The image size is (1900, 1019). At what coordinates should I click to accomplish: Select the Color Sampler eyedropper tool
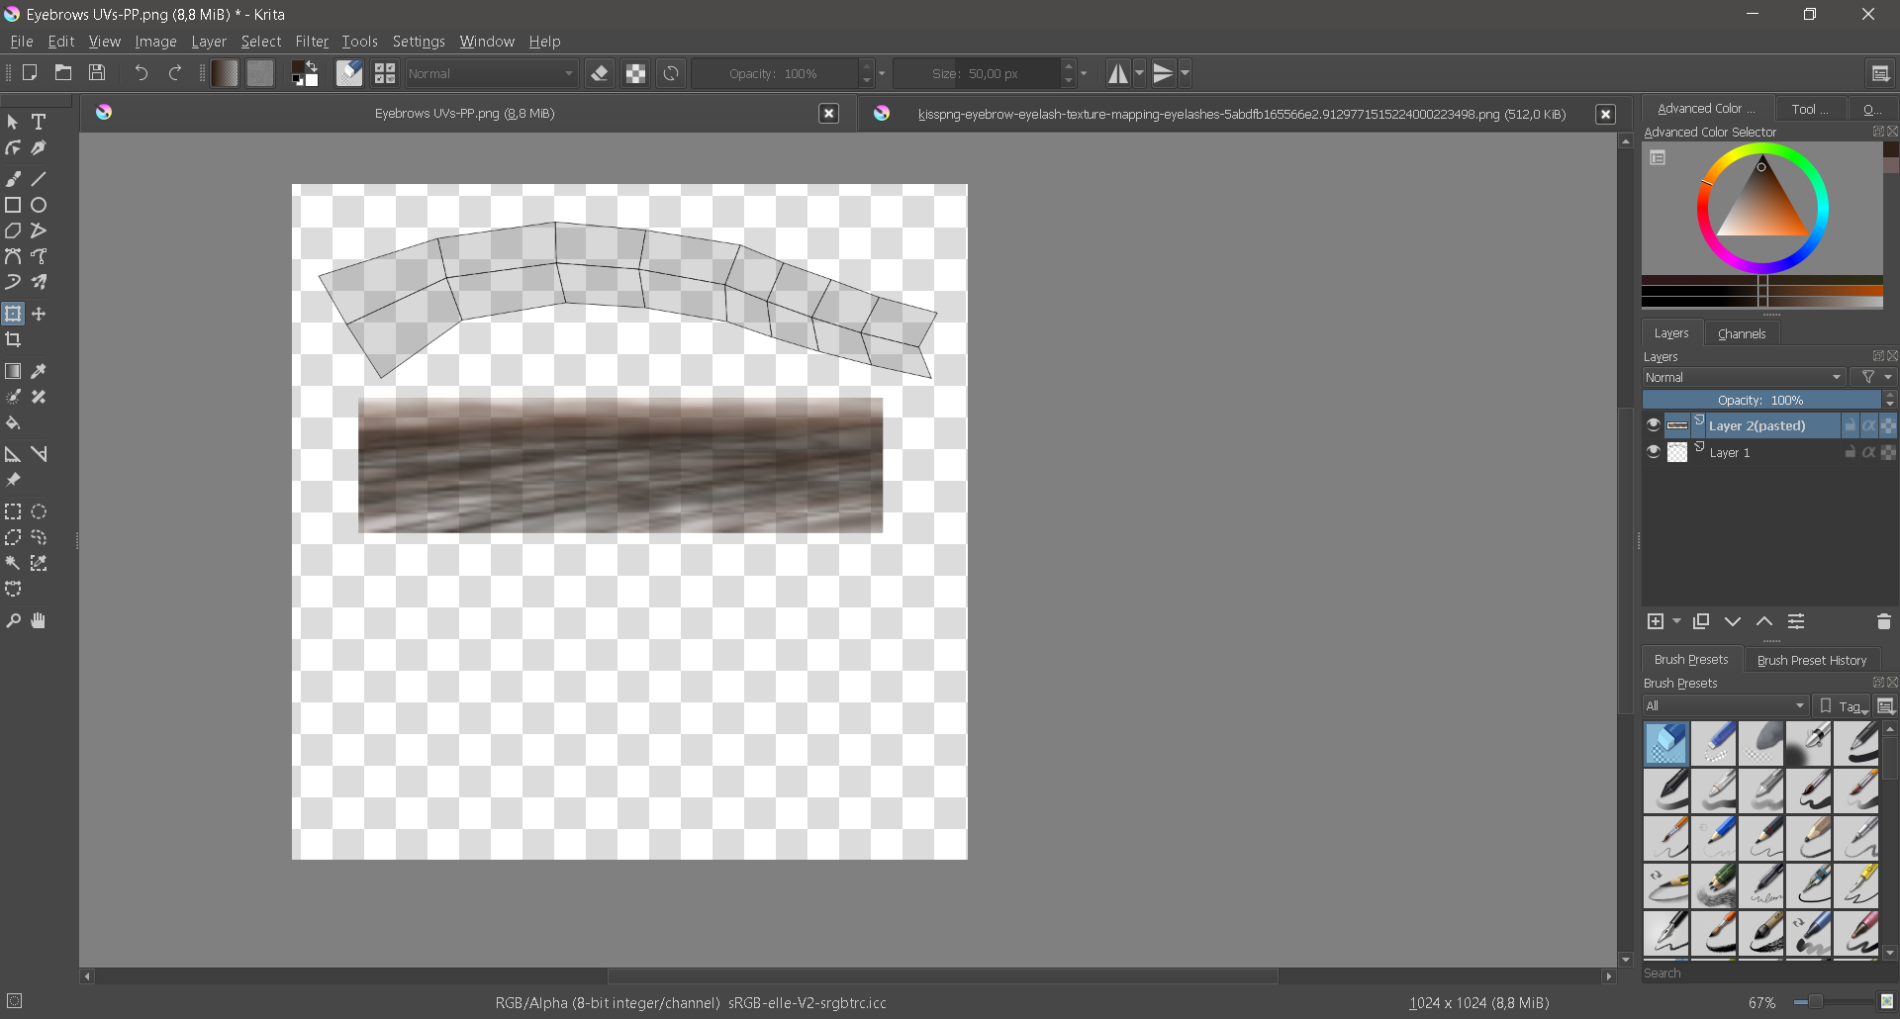pyautogui.click(x=39, y=371)
